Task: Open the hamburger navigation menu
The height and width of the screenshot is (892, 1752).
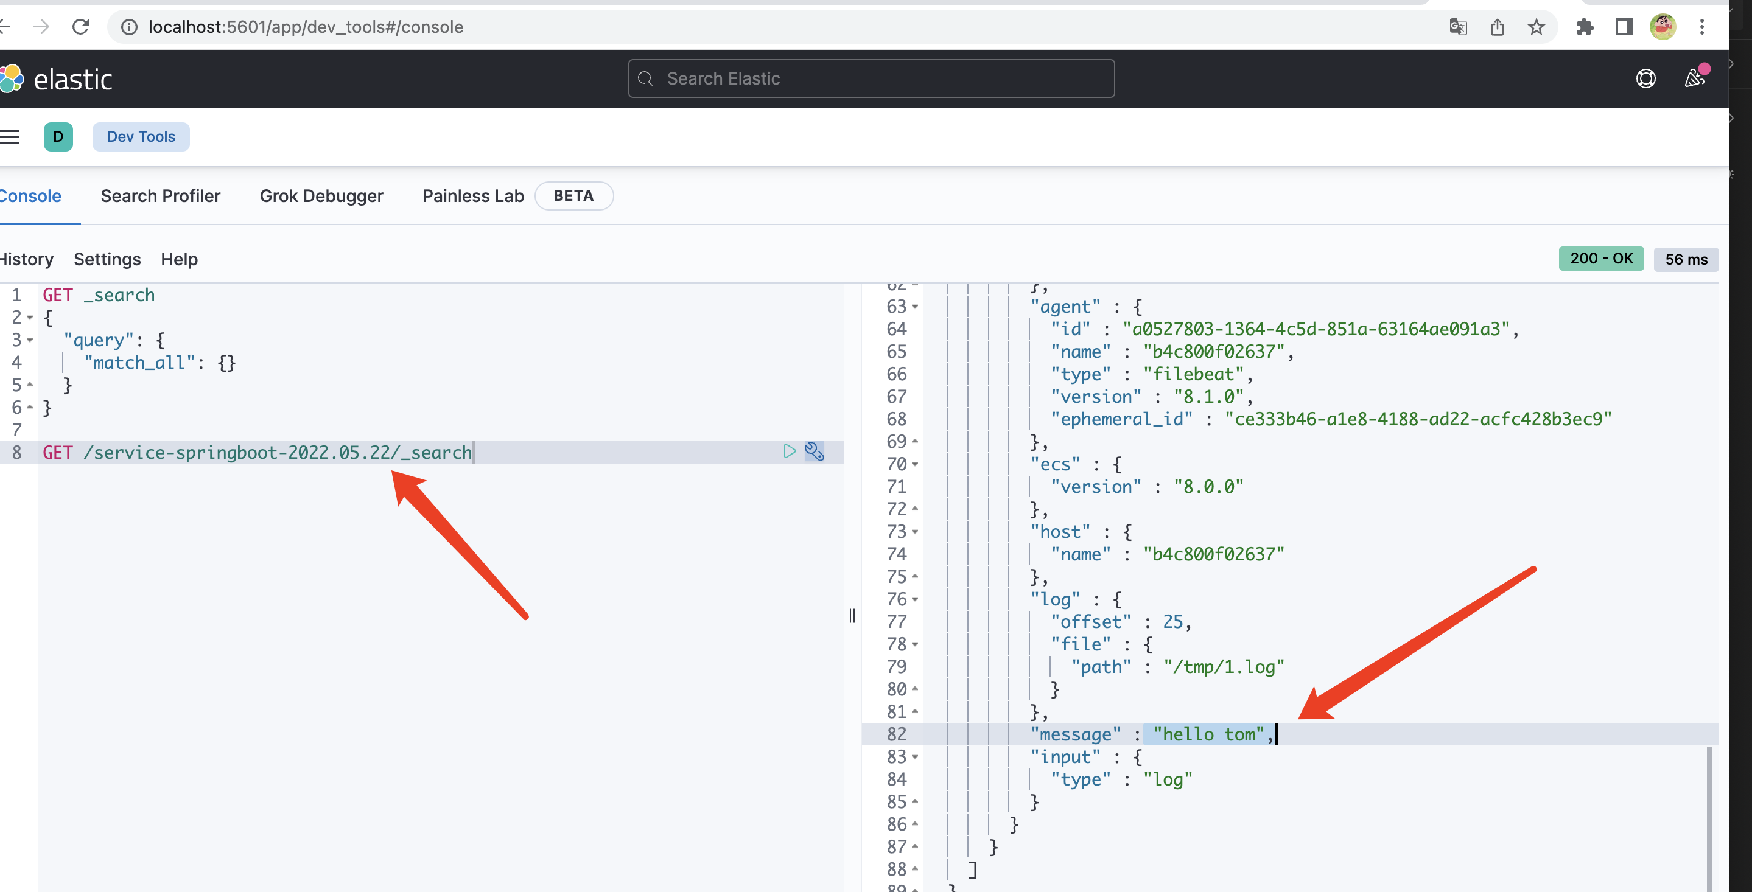Action: tap(10, 137)
